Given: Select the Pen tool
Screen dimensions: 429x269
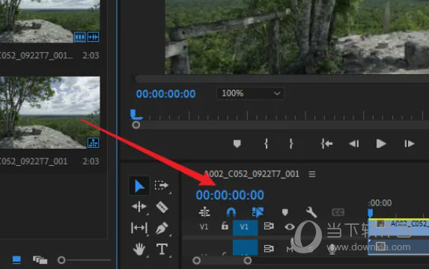Looking at the screenshot, I should [x=162, y=228].
